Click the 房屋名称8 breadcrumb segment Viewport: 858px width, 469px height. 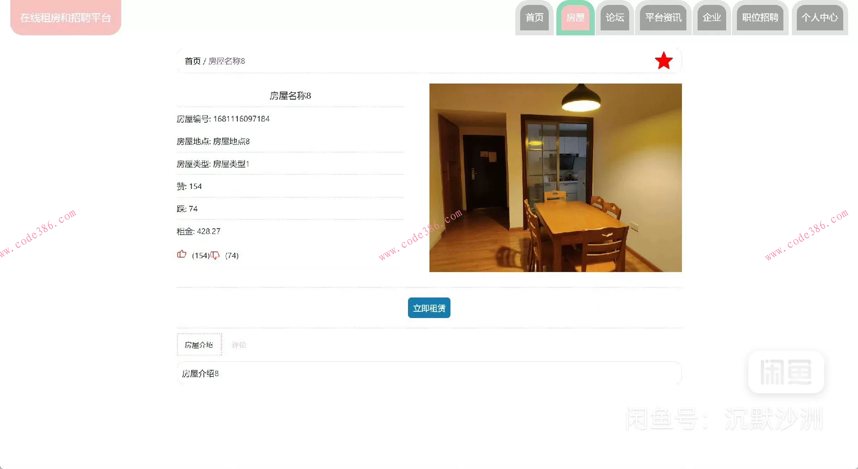point(227,61)
